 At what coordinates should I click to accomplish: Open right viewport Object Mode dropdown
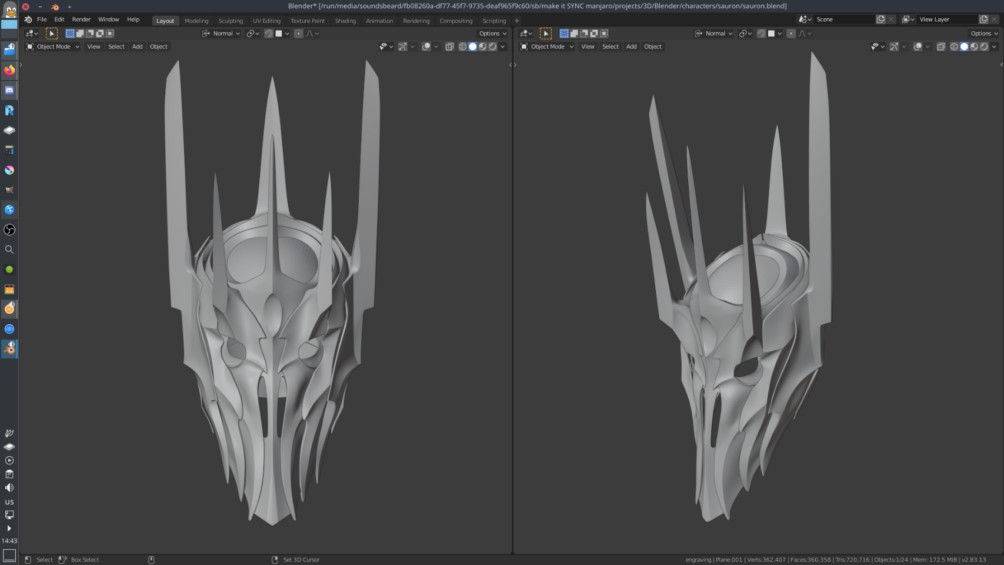pyautogui.click(x=546, y=46)
